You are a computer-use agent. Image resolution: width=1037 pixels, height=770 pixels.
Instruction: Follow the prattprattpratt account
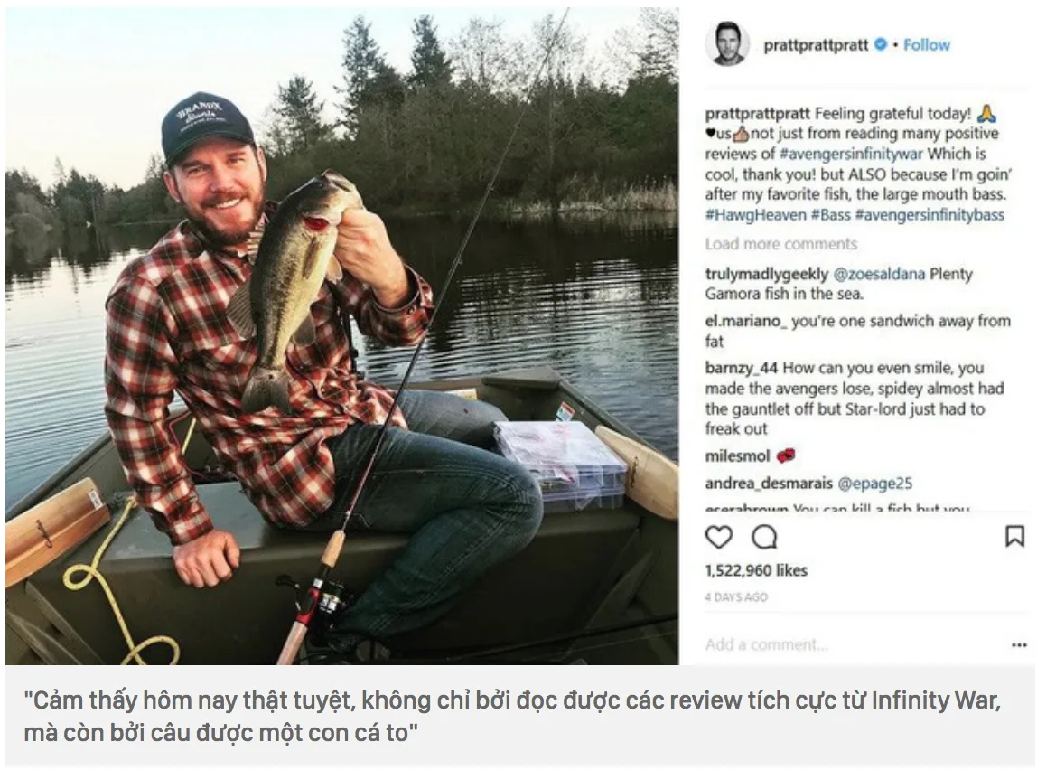click(x=927, y=45)
